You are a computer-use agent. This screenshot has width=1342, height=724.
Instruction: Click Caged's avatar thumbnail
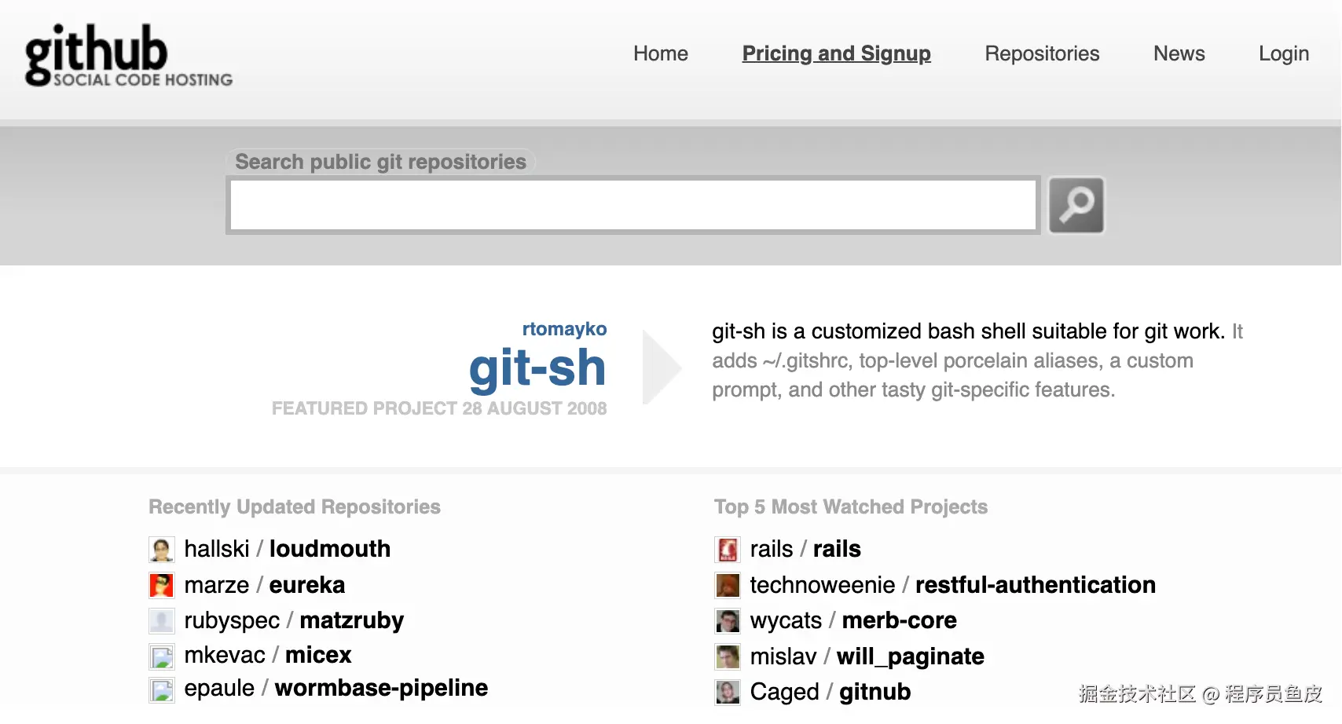[728, 692]
